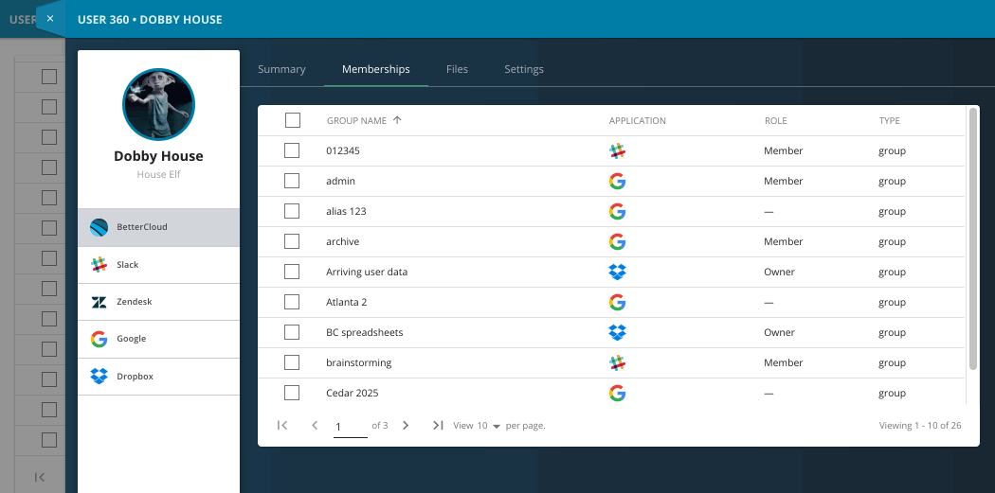Sort by Group Name using the arrow
The image size is (995, 493).
397,120
